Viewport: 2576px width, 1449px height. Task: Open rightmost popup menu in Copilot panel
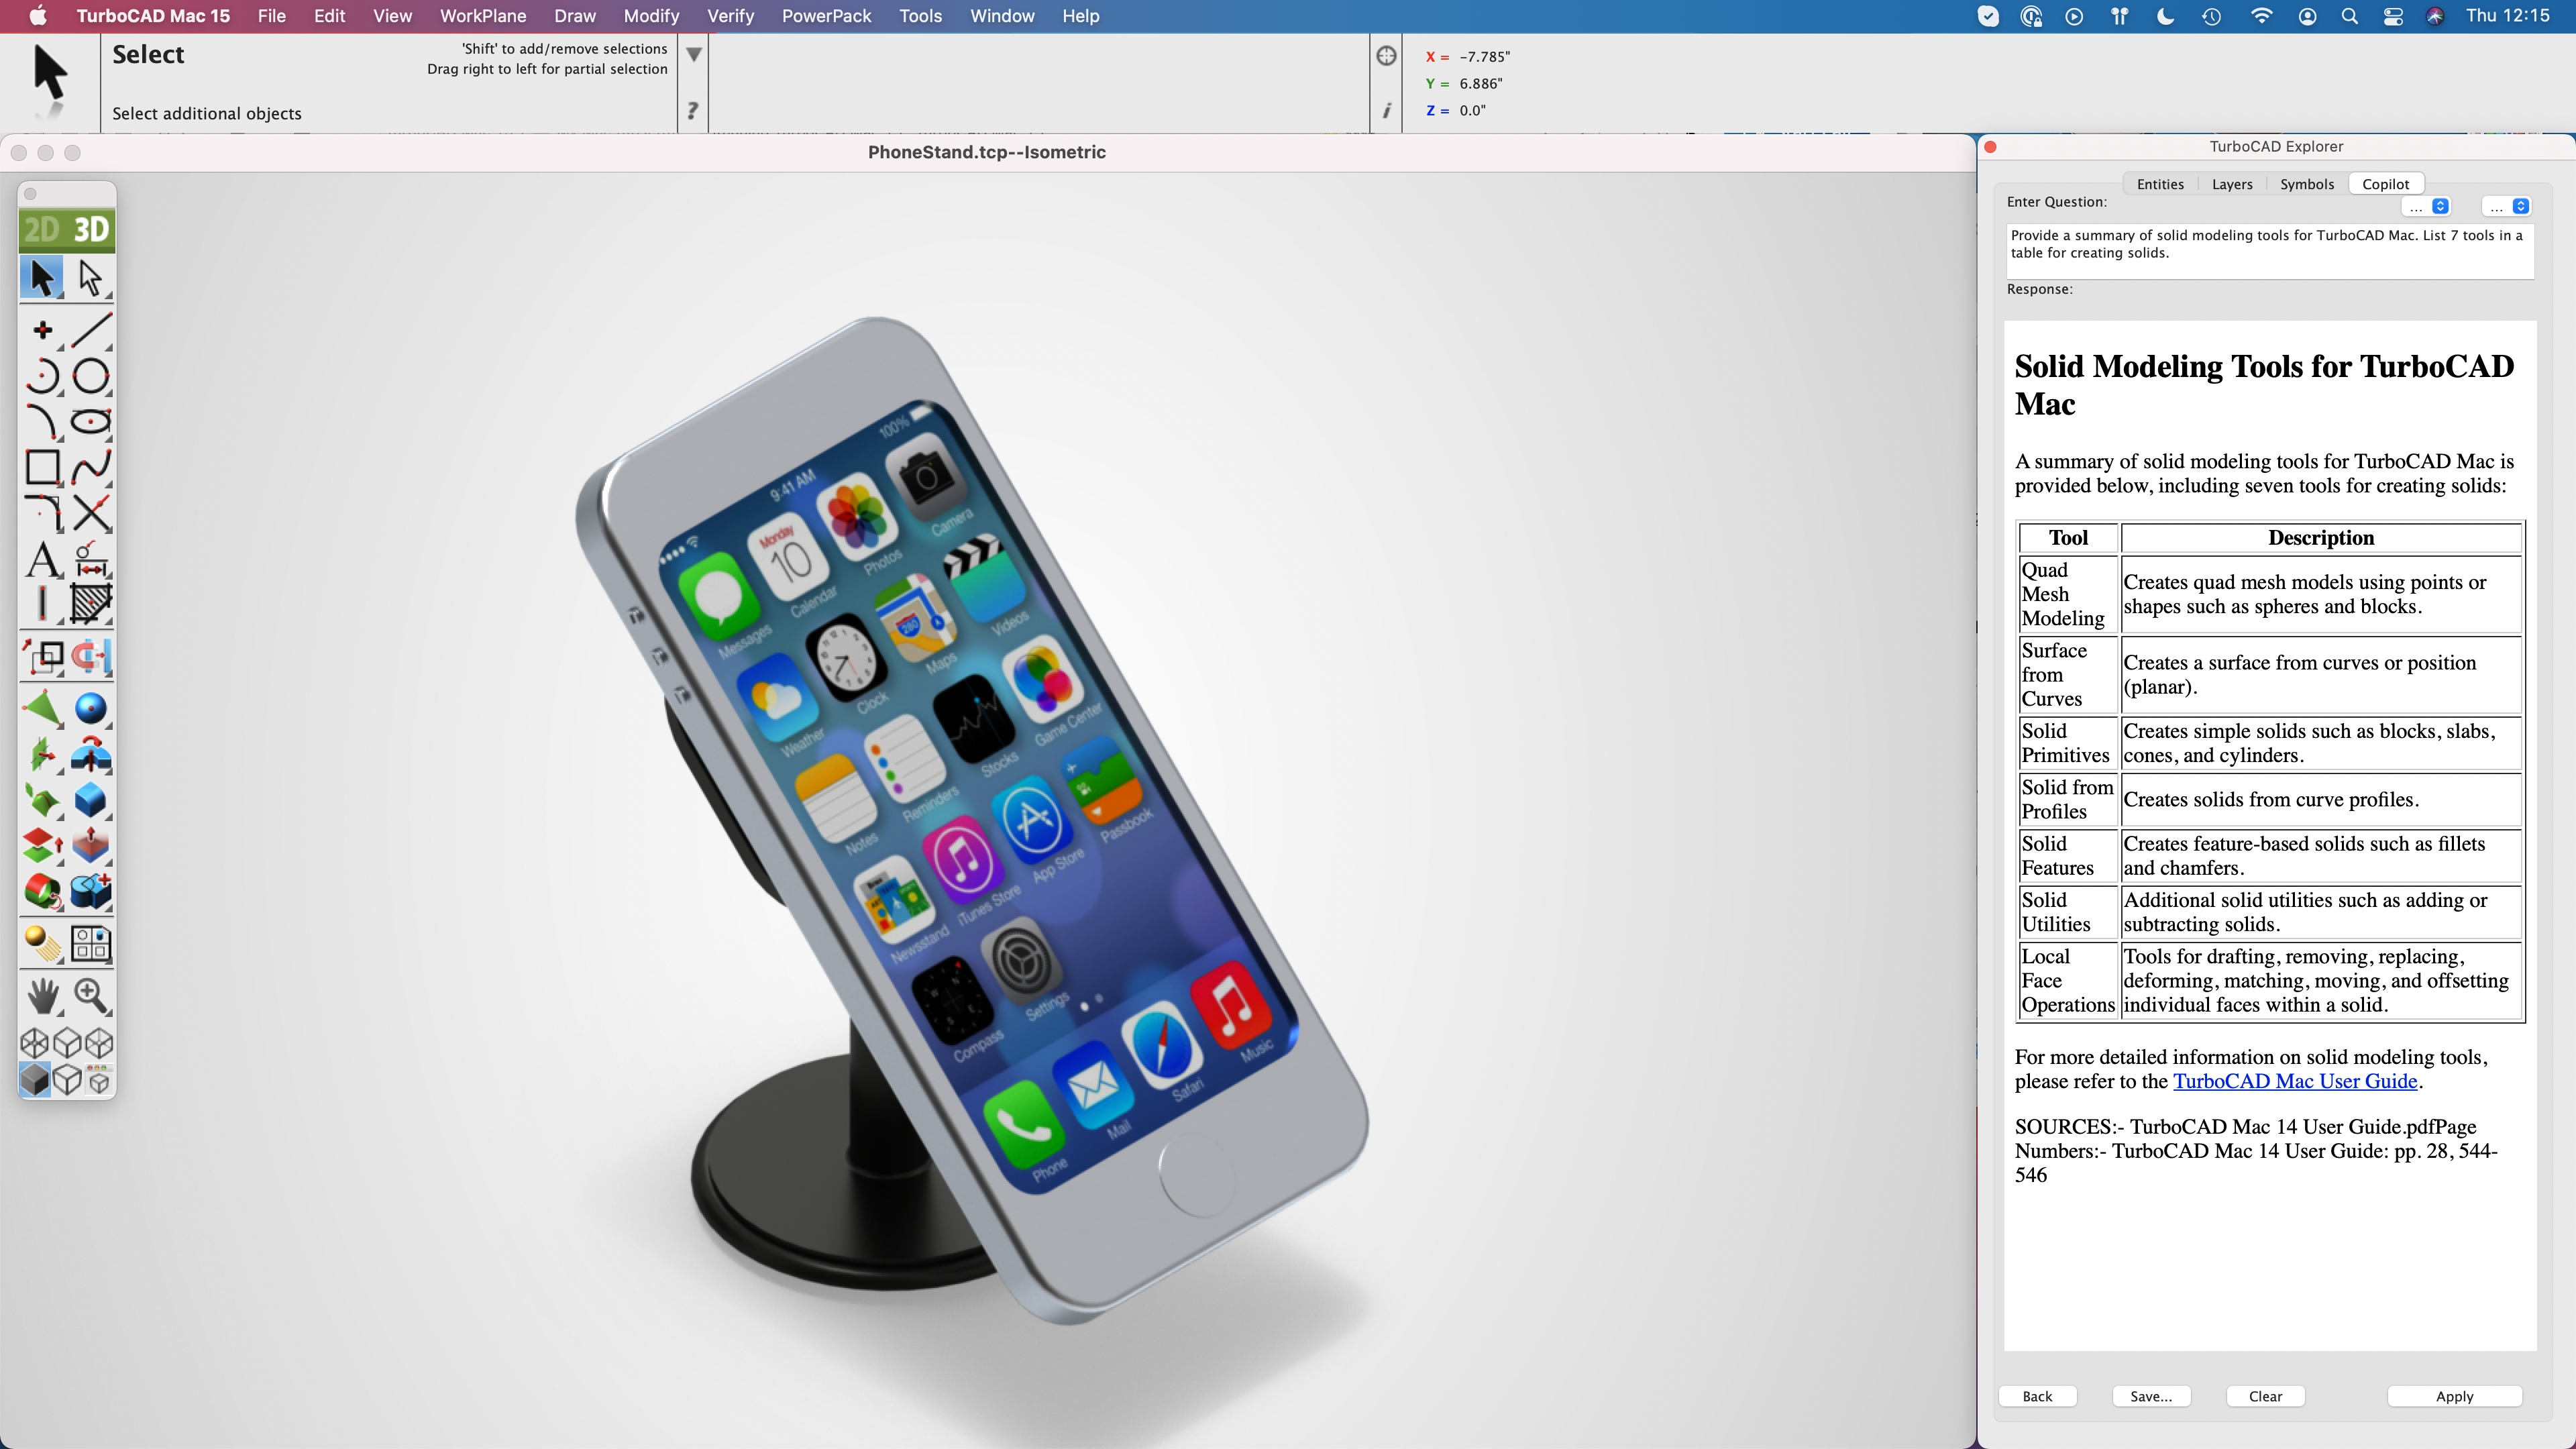[x=2506, y=206]
